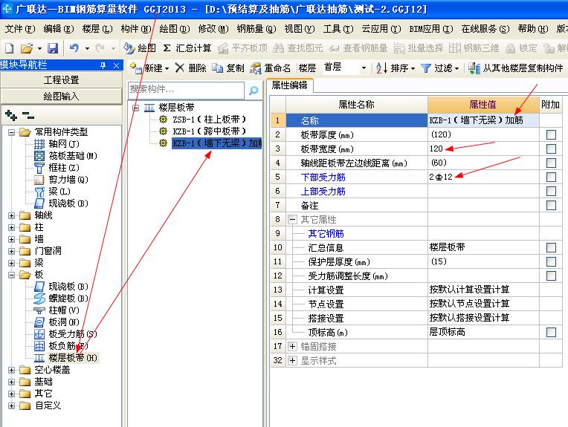This screenshot has height=427, width=568.
Task: Click 从其他楼层复制构件 icon
Action: pos(474,68)
